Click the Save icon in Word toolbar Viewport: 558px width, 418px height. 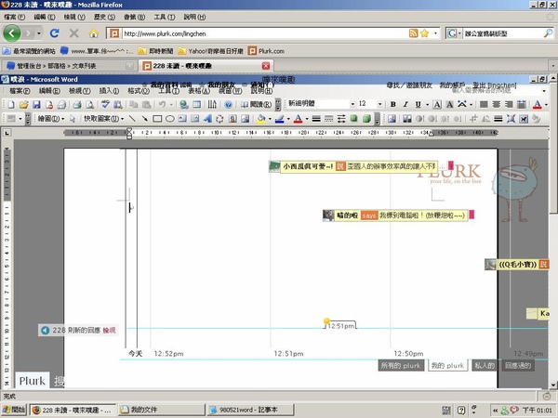(x=36, y=104)
